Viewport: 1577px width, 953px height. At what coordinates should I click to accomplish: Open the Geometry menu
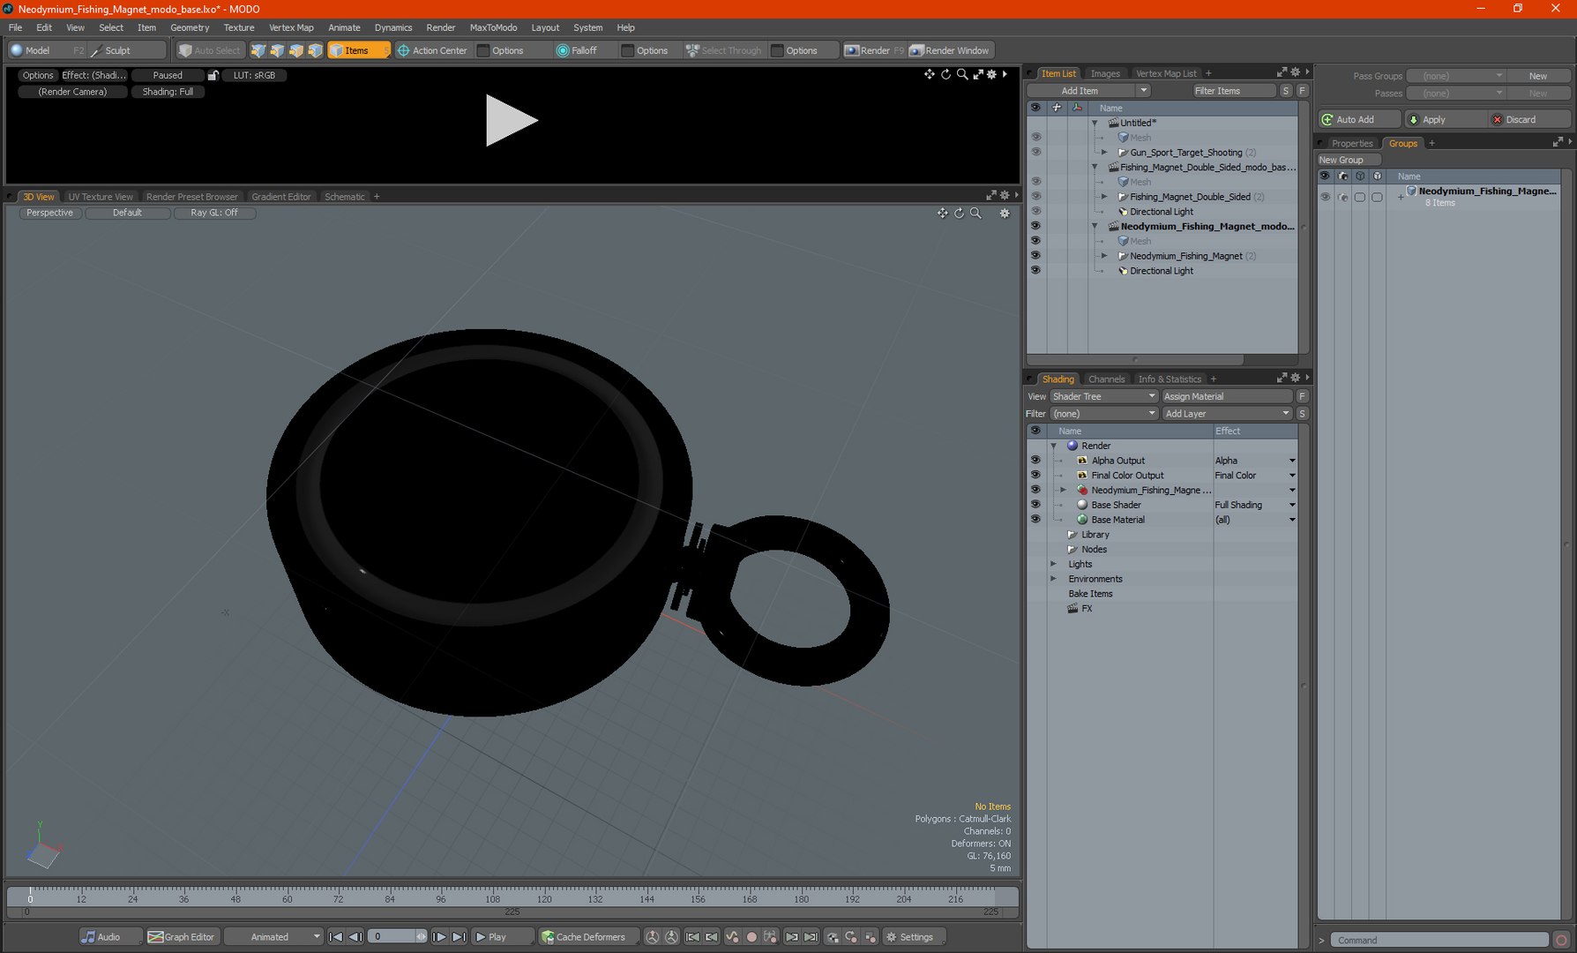coord(190,27)
